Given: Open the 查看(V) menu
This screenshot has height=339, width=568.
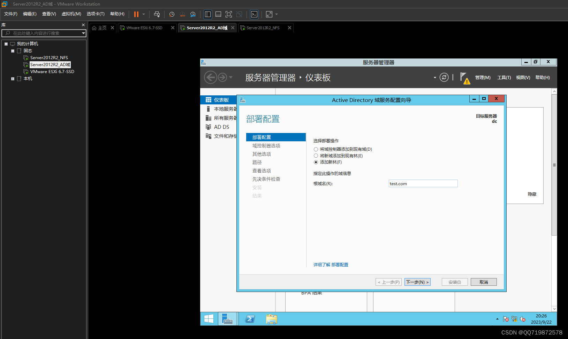Looking at the screenshot, I should (x=49, y=14).
